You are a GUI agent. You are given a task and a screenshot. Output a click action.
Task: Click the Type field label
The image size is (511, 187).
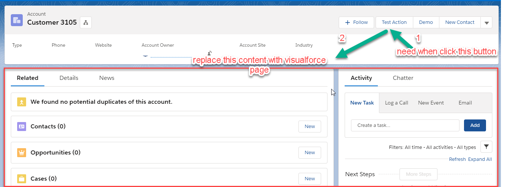[17, 45]
